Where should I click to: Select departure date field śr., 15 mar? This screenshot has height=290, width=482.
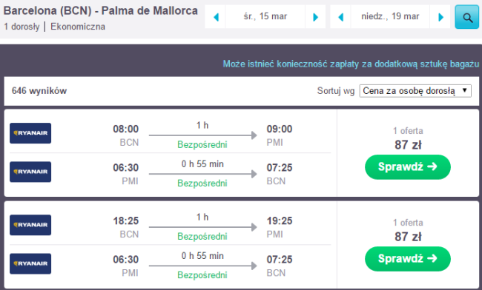click(x=265, y=16)
